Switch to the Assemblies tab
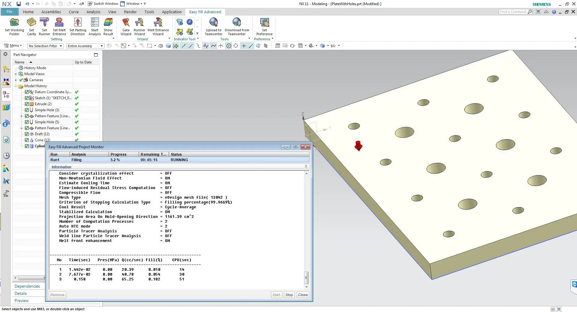This screenshot has height=312, width=577. pyautogui.click(x=51, y=12)
